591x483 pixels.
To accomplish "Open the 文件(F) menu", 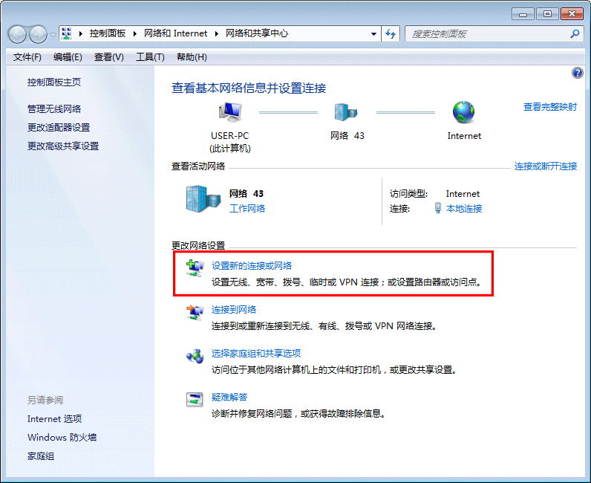I will click(x=27, y=57).
